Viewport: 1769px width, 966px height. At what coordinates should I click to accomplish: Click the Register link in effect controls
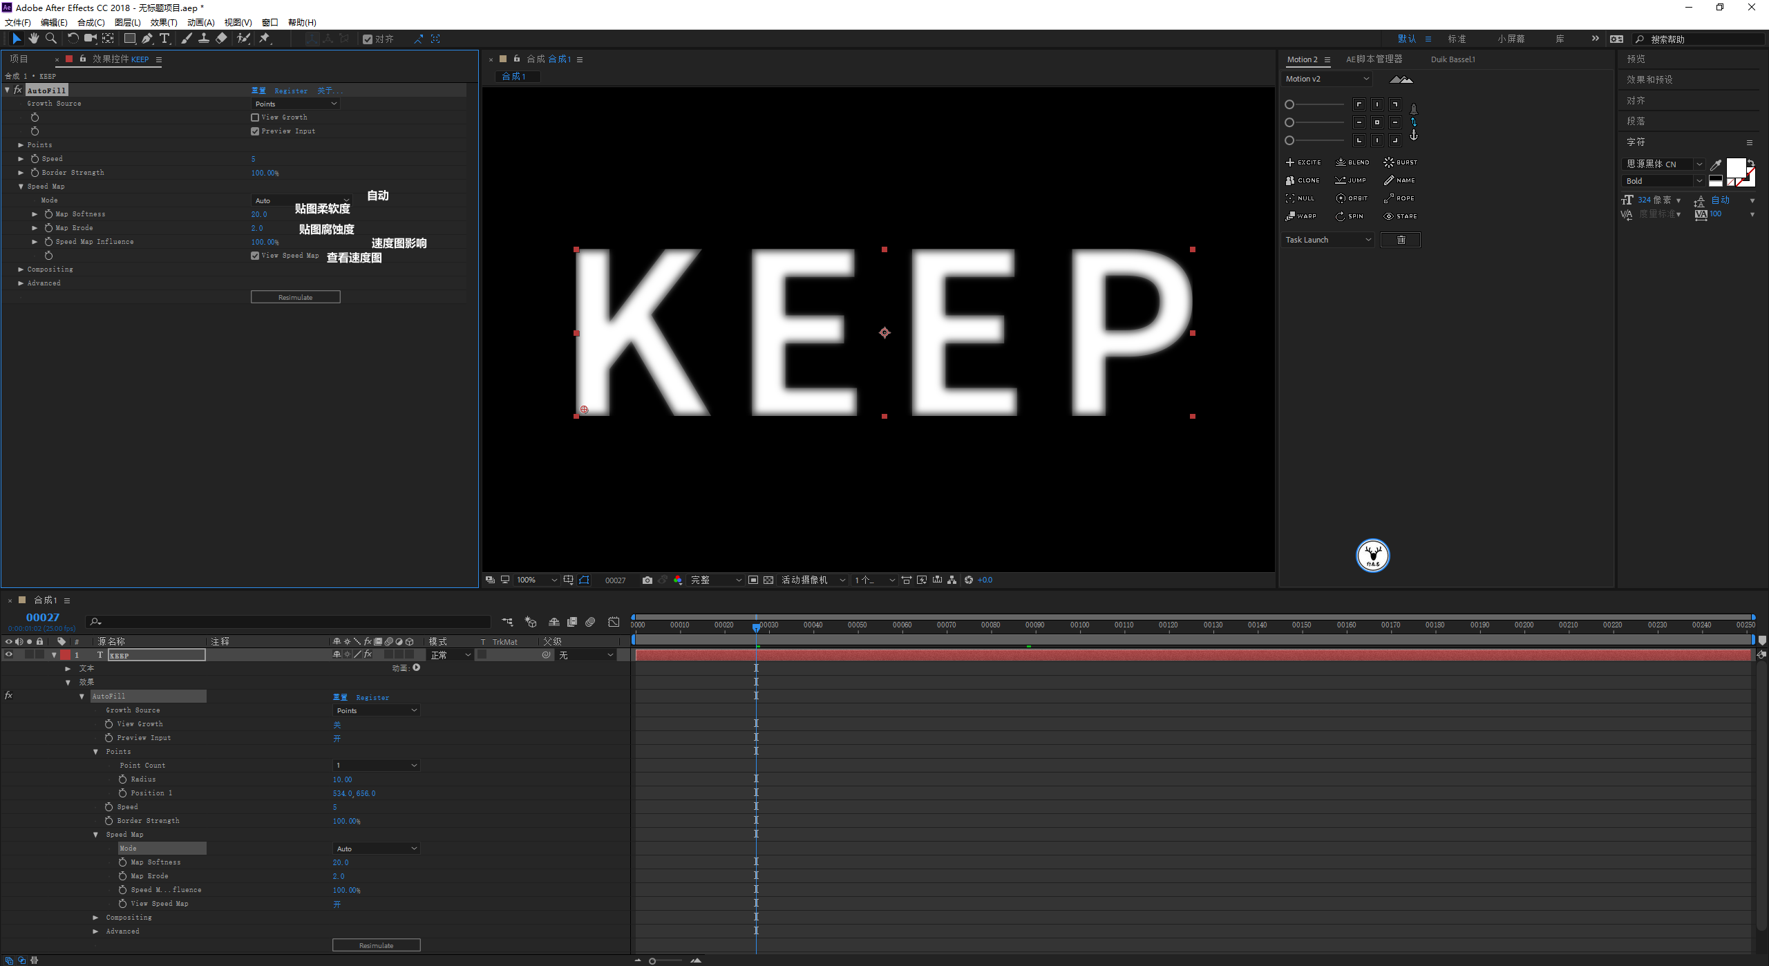pos(291,91)
